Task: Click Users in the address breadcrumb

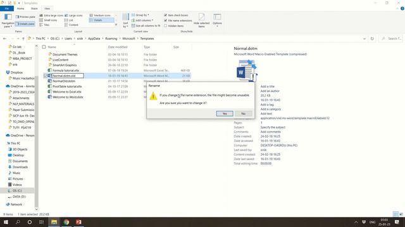Action: click(x=68, y=38)
